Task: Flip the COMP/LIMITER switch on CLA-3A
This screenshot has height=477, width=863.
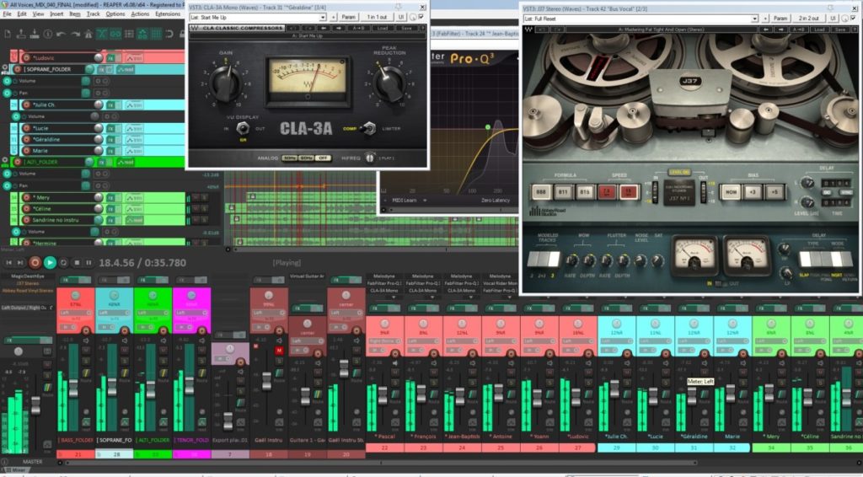Action: [x=367, y=128]
